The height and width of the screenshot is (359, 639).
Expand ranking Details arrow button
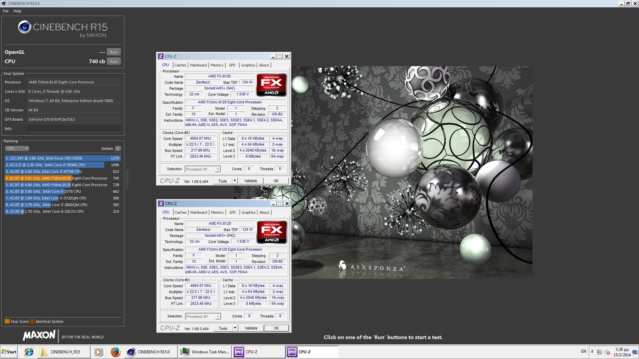118,149
